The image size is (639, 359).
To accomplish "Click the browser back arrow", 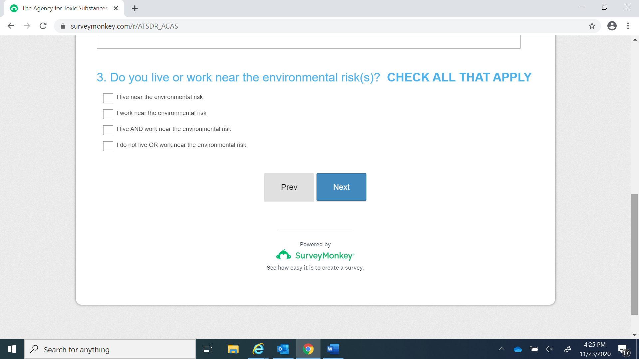I will (11, 26).
